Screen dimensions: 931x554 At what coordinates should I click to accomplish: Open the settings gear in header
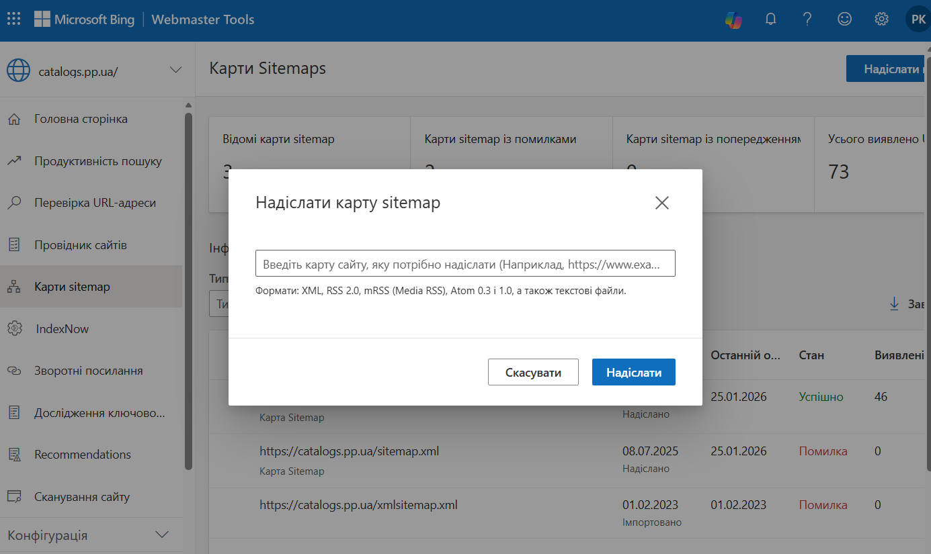pyautogui.click(x=882, y=19)
